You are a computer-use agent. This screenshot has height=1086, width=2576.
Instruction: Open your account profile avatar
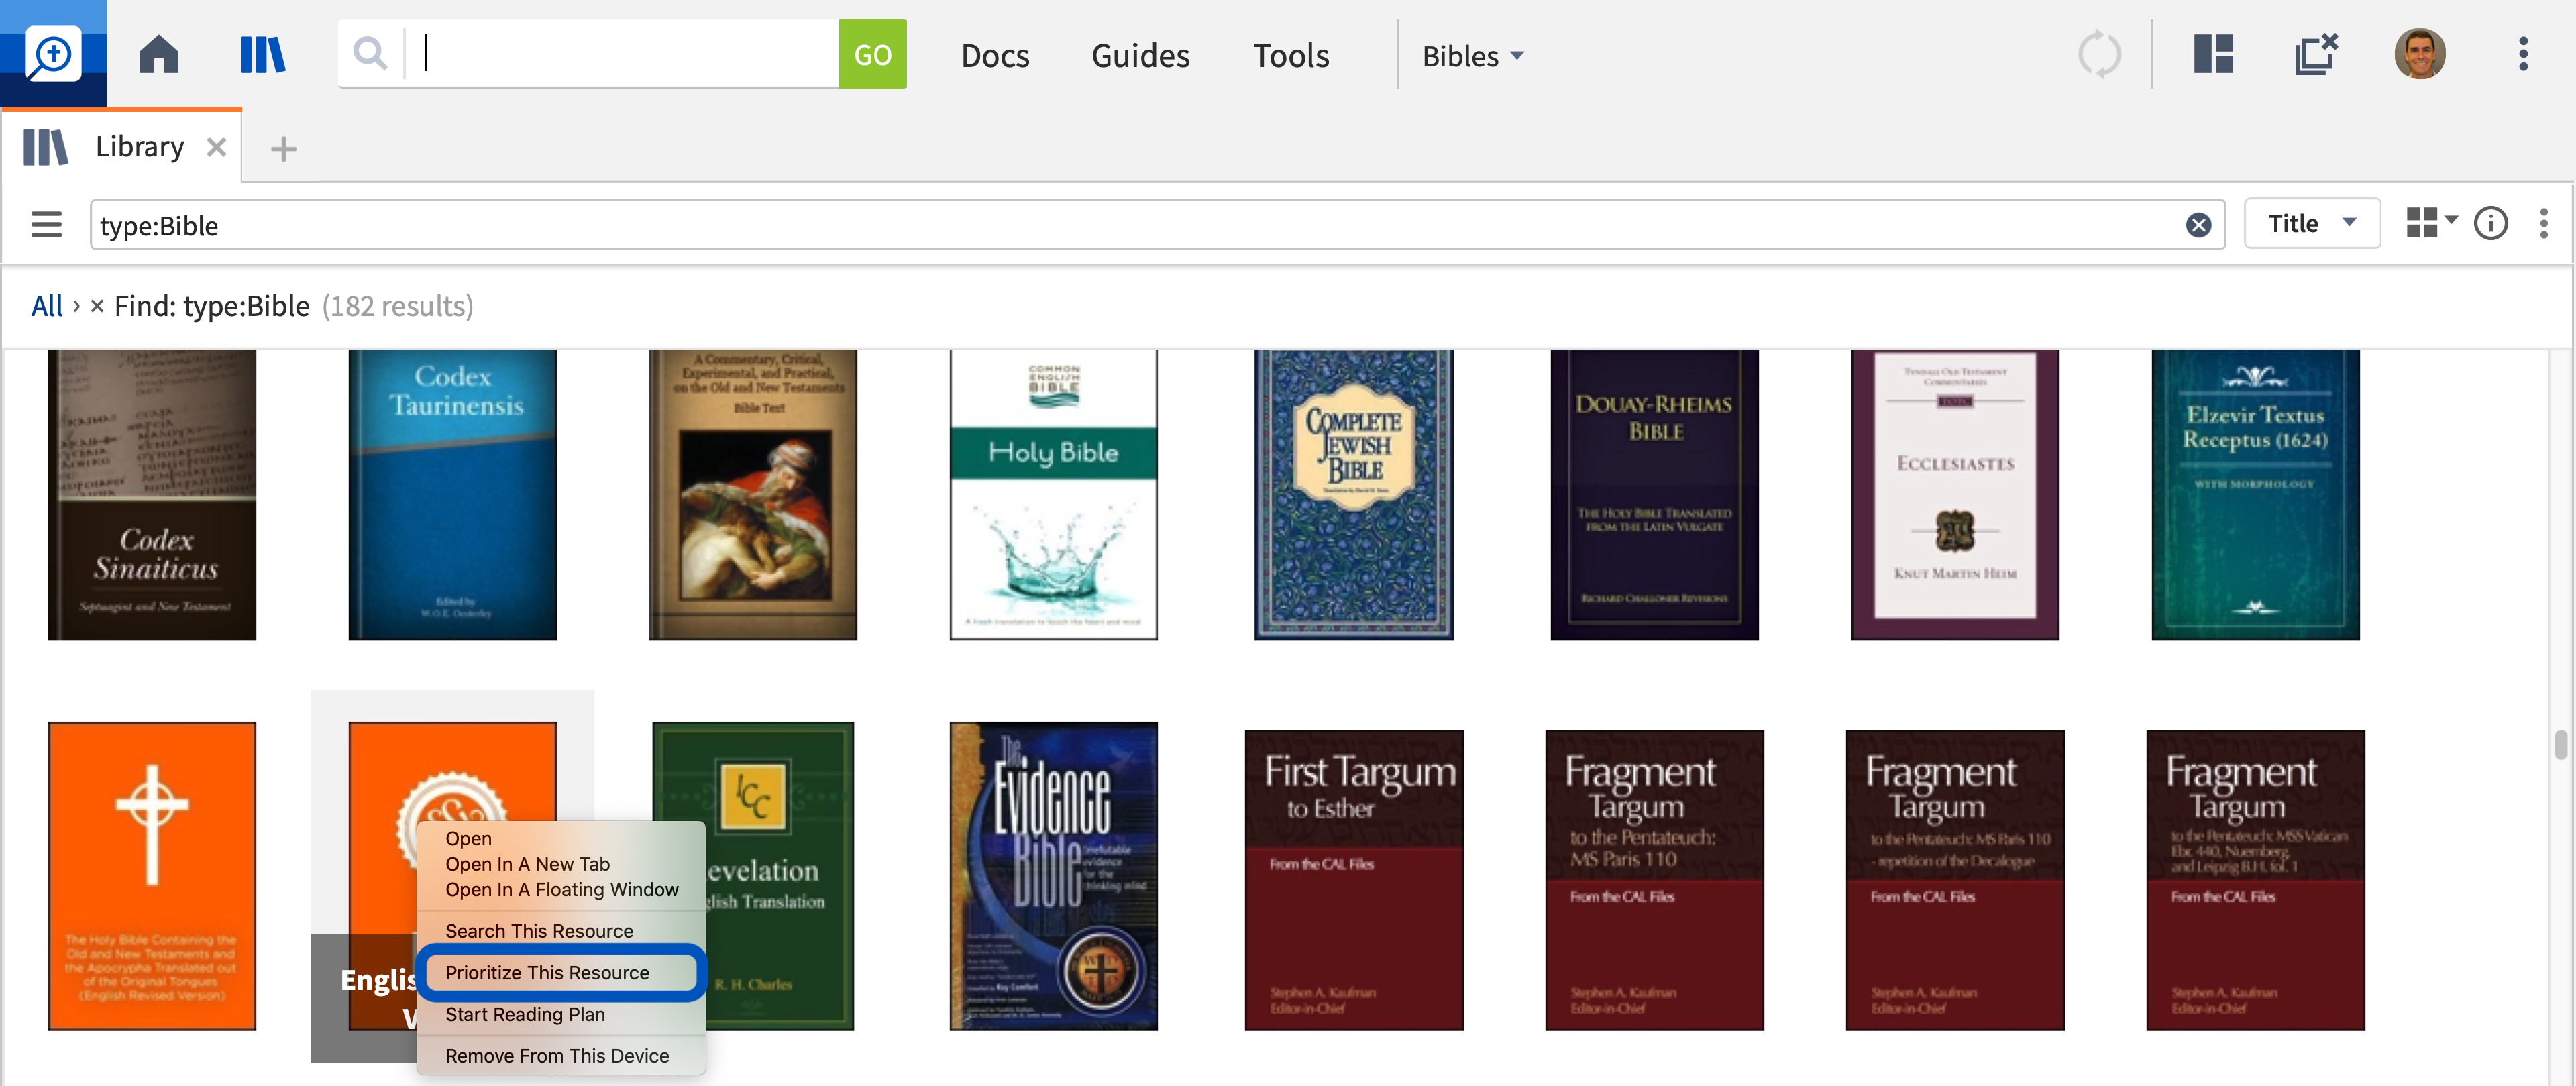2420,54
